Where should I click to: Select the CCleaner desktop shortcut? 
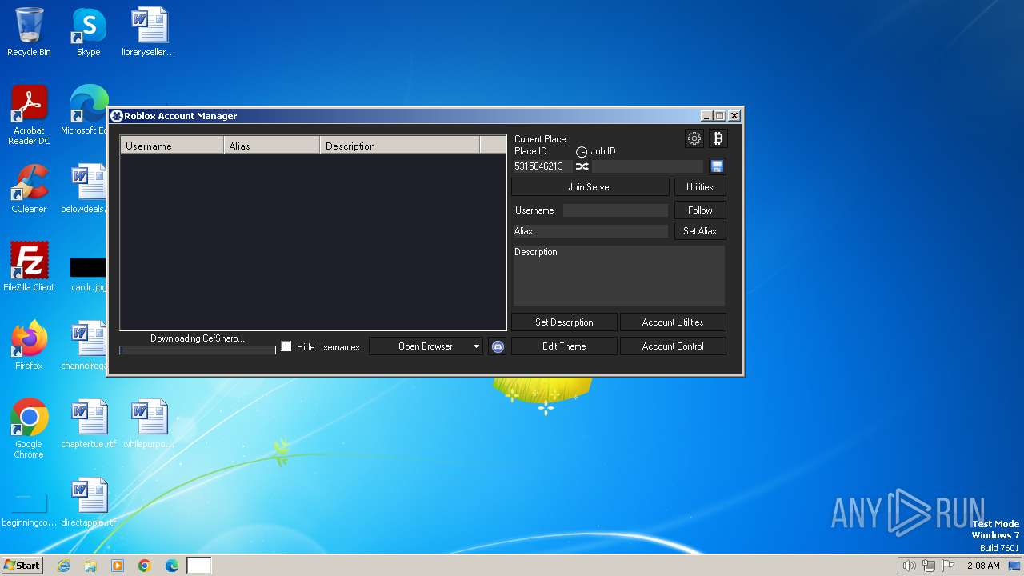[29, 189]
